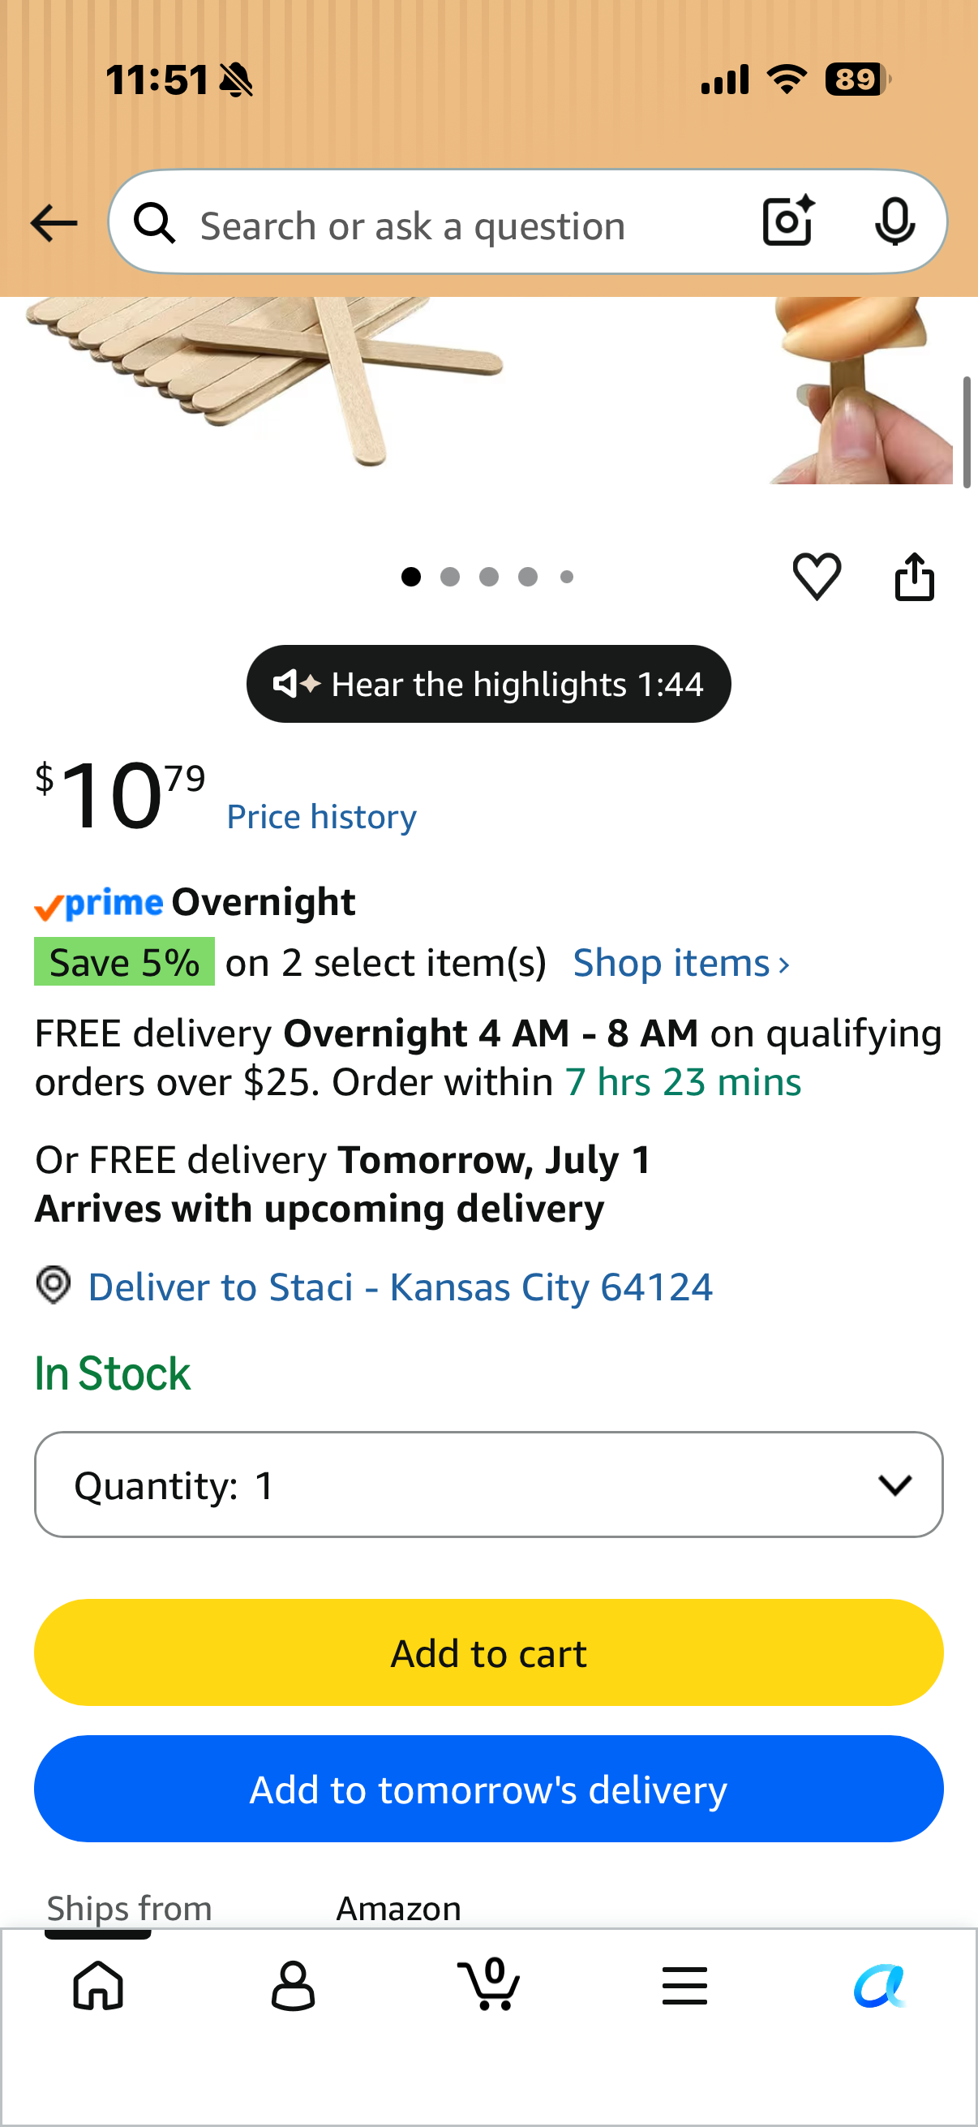Open Home tab in bottom bar
Screen dimensions: 978x2127
(98, 1984)
